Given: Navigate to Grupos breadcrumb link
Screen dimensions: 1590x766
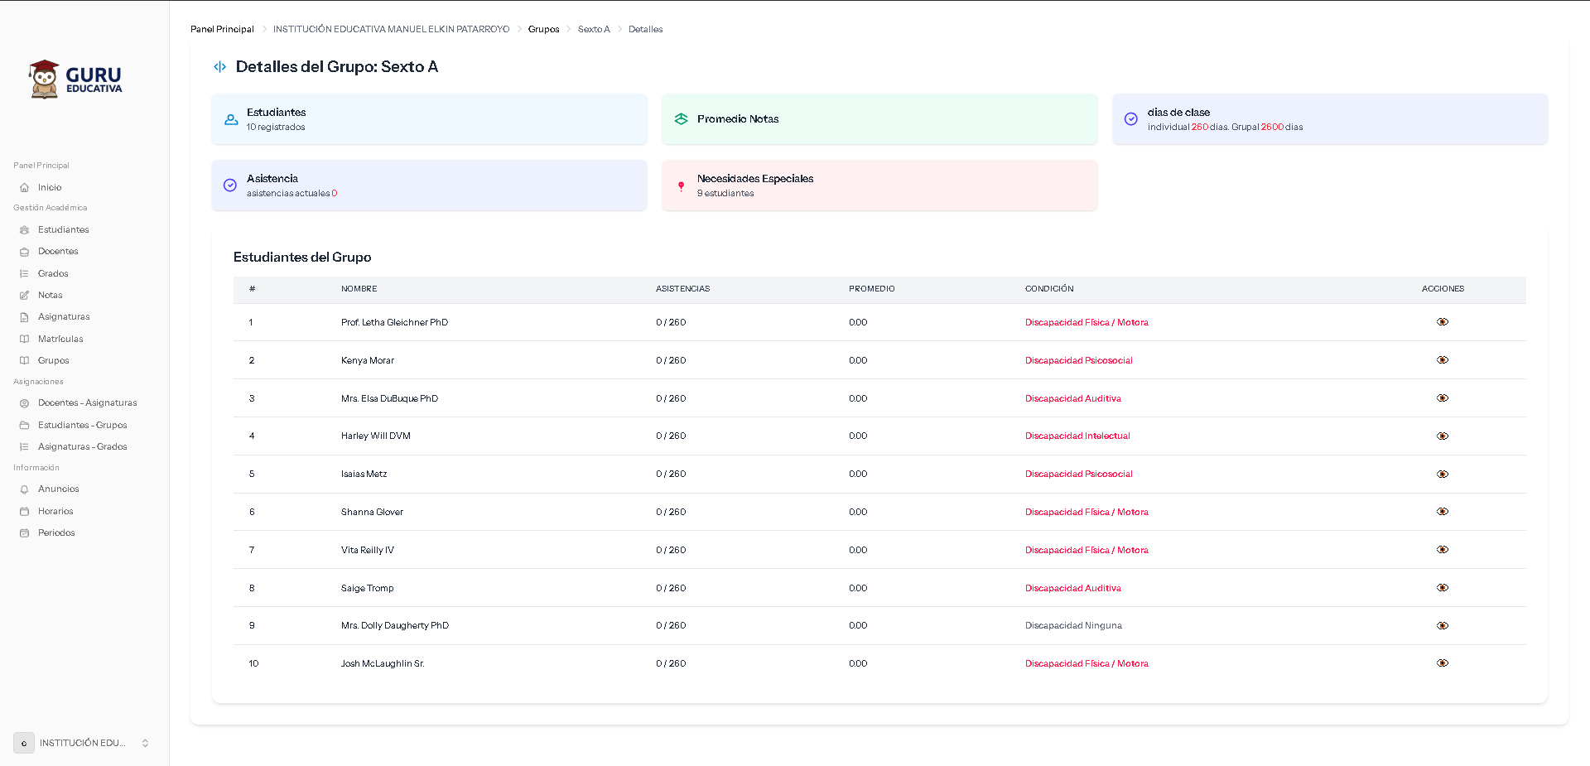Looking at the screenshot, I should [x=543, y=29].
